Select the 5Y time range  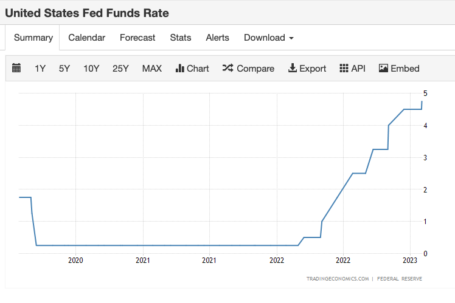point(64,69)
